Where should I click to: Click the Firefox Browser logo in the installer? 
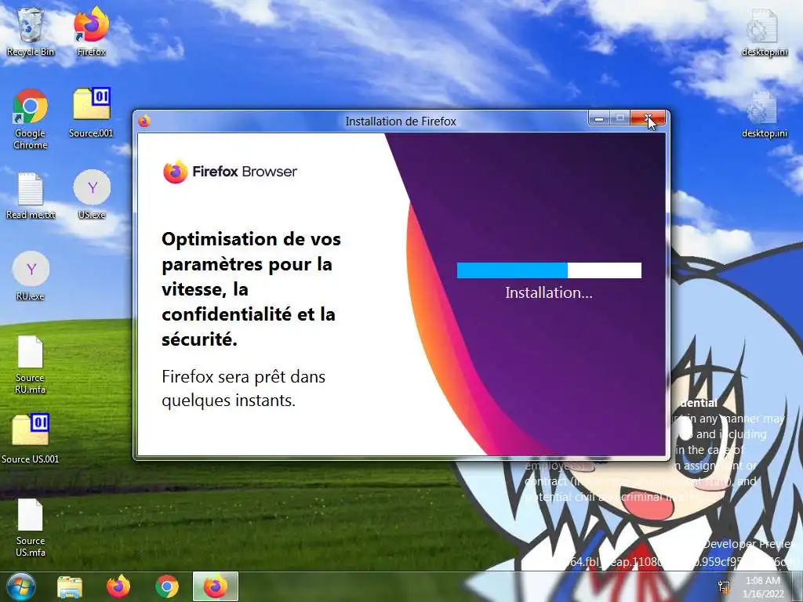point(230,172)
